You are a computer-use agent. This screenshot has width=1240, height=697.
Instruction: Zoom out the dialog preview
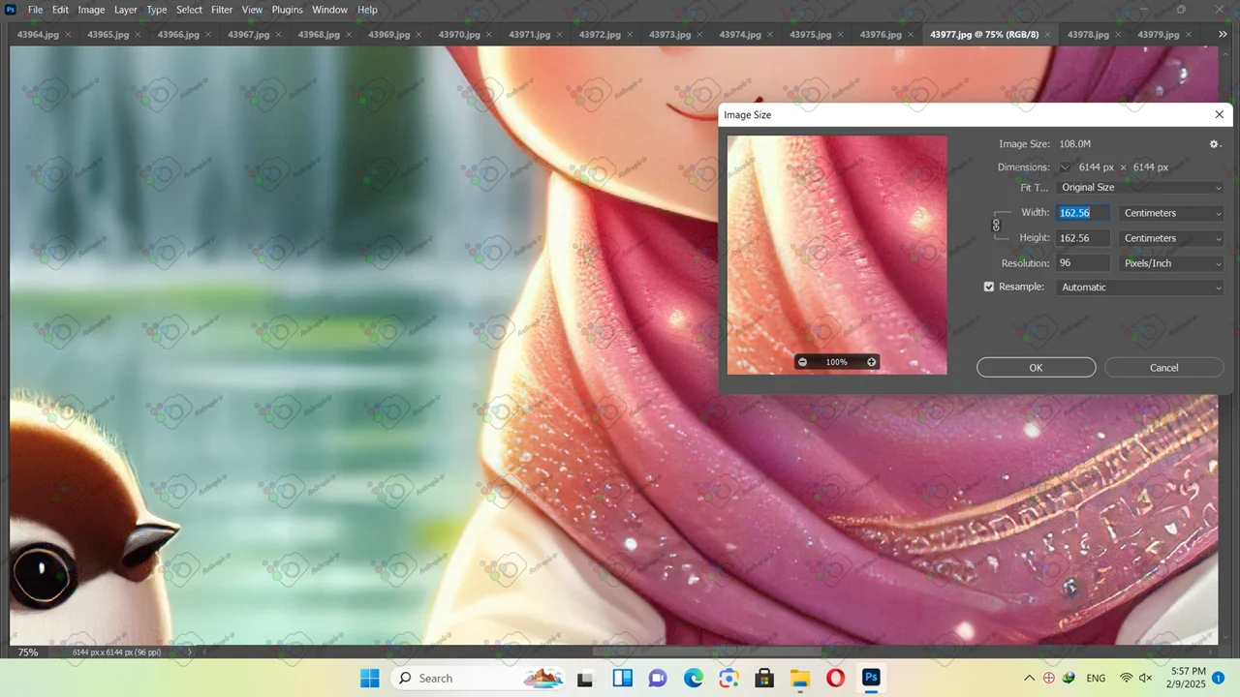tap(802, 362)
